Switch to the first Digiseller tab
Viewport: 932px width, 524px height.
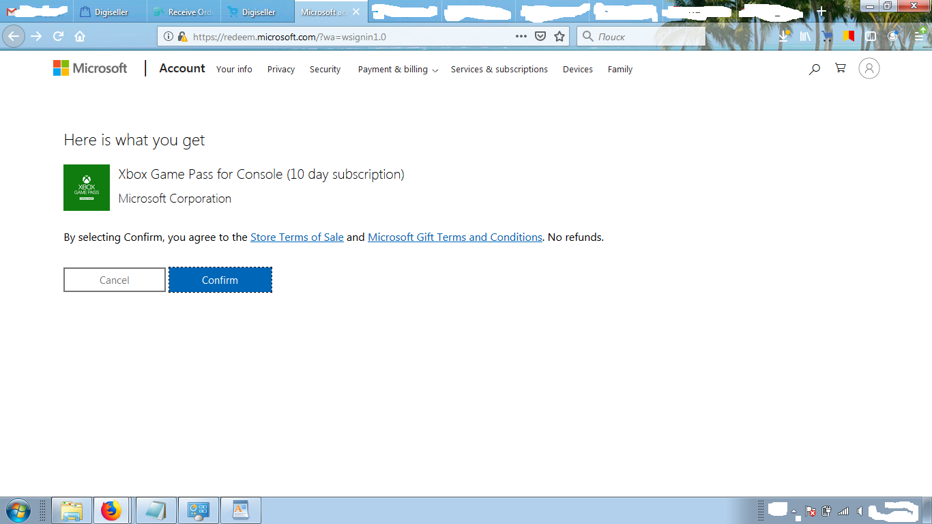tap(110, 12)
